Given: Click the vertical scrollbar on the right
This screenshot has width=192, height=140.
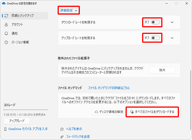Looking at the screenshot, I should (x=191, y=100).
